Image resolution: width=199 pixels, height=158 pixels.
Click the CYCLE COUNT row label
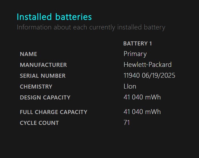pos(39,123)
